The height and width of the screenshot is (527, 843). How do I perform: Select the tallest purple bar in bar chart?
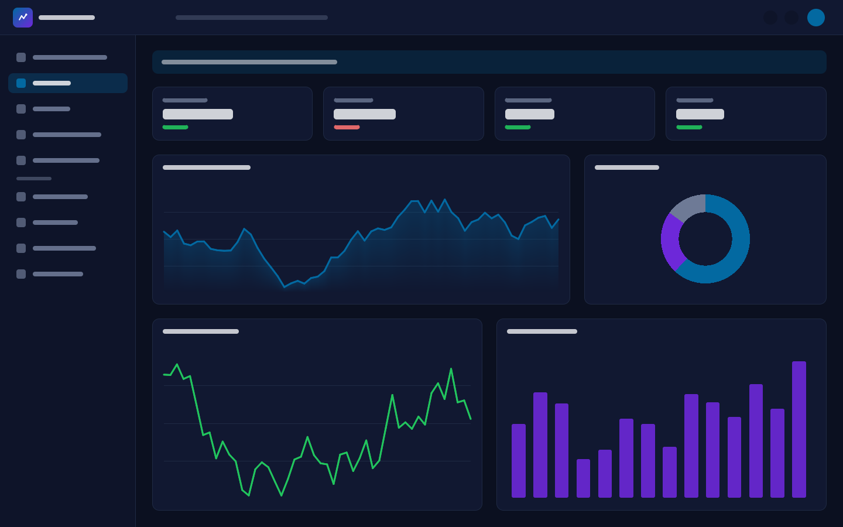pyautogui.click(x=799, y=429)
